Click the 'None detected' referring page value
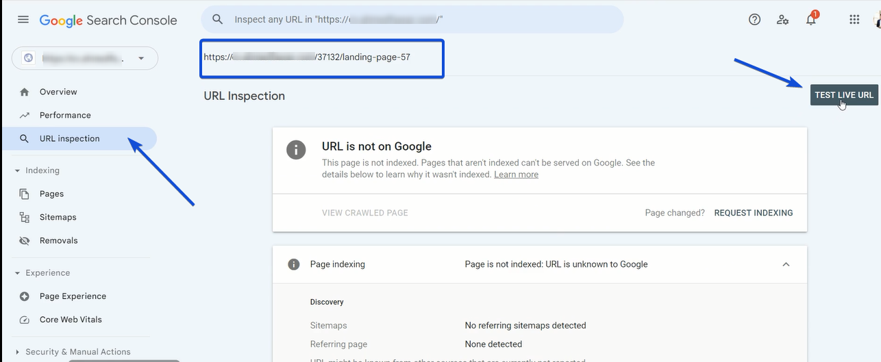The image size is (881, 362). pyautogui.click(x=493, y=344)
